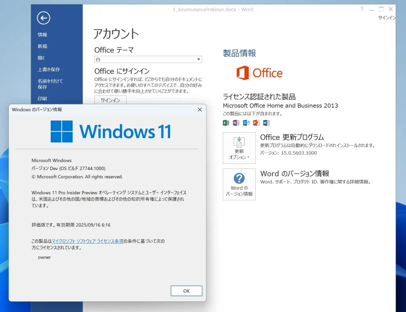Screen dimensions: 406x312
Task: Click the ライセンス認証された製品 heading
Action: (x=259, y=96)
